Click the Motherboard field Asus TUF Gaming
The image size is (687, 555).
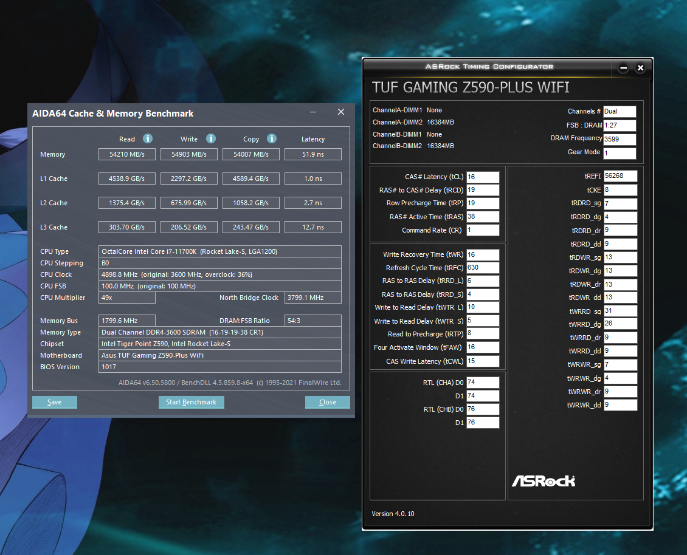pos(220,355)
